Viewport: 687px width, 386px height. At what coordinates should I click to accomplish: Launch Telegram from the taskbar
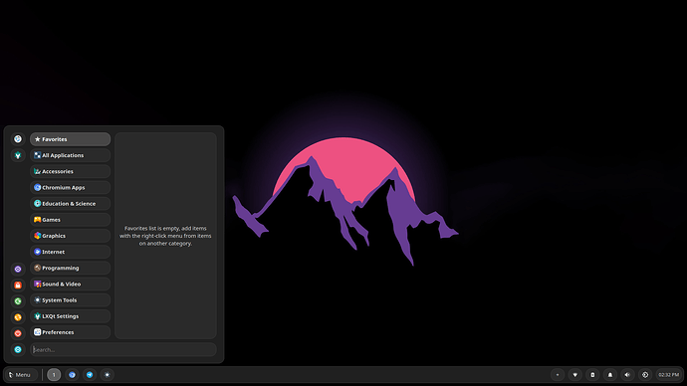point(90,375)
